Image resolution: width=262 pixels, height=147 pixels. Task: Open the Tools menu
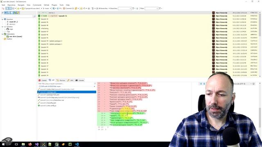click(x=61, y=5)
